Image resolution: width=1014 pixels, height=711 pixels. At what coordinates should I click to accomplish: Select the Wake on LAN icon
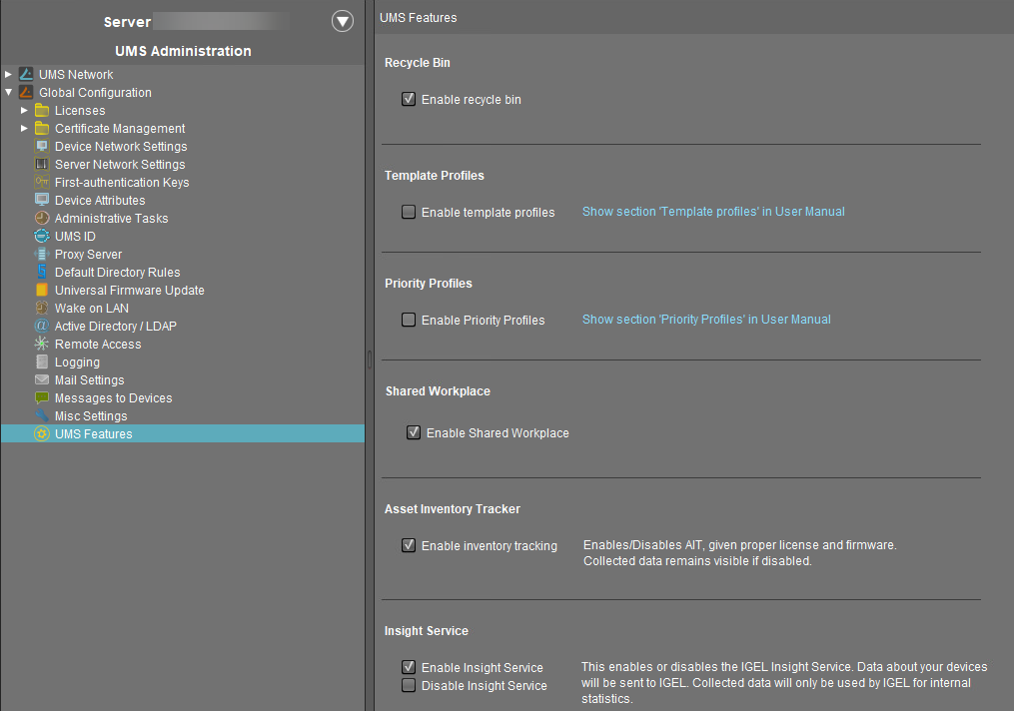pos(42,309)
